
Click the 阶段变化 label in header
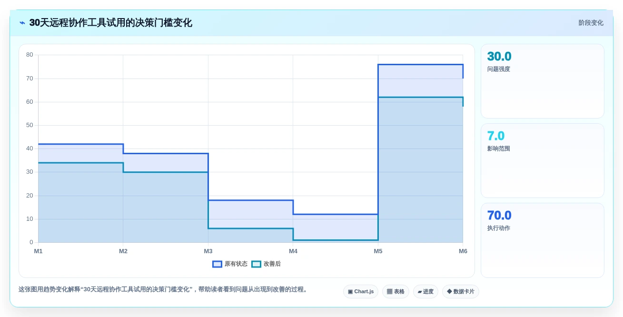pyautogui.click(x=591, y=23)
